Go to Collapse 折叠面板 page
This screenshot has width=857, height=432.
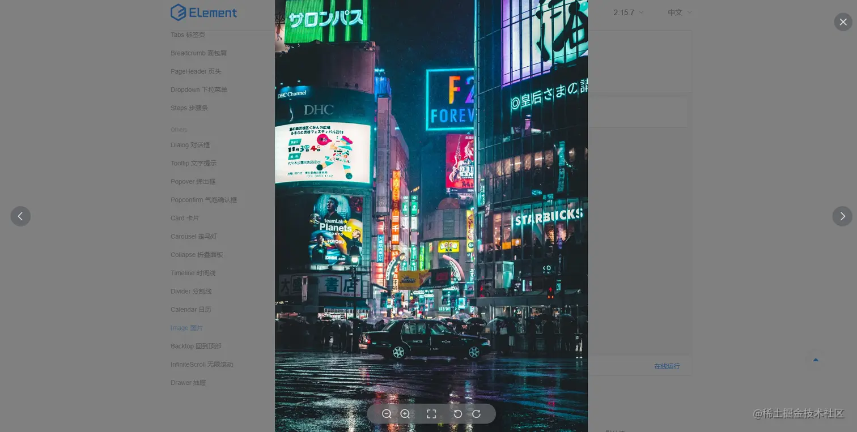tap(197, 255)
